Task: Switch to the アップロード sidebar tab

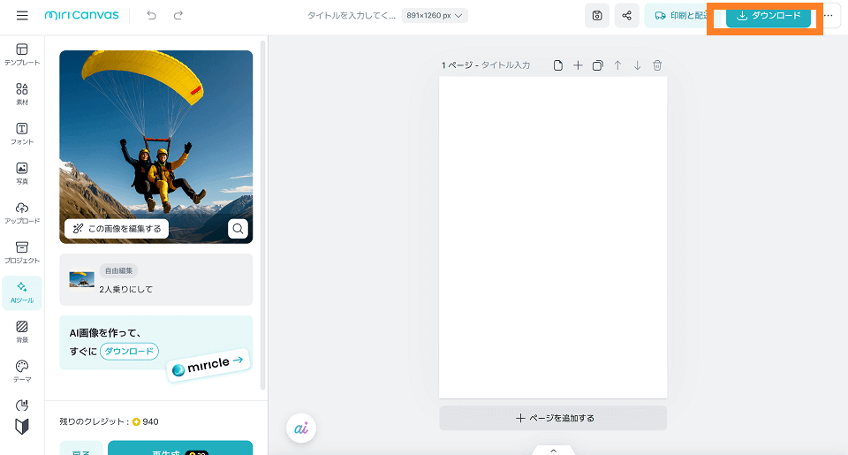Action: click(x=22, y=213)
